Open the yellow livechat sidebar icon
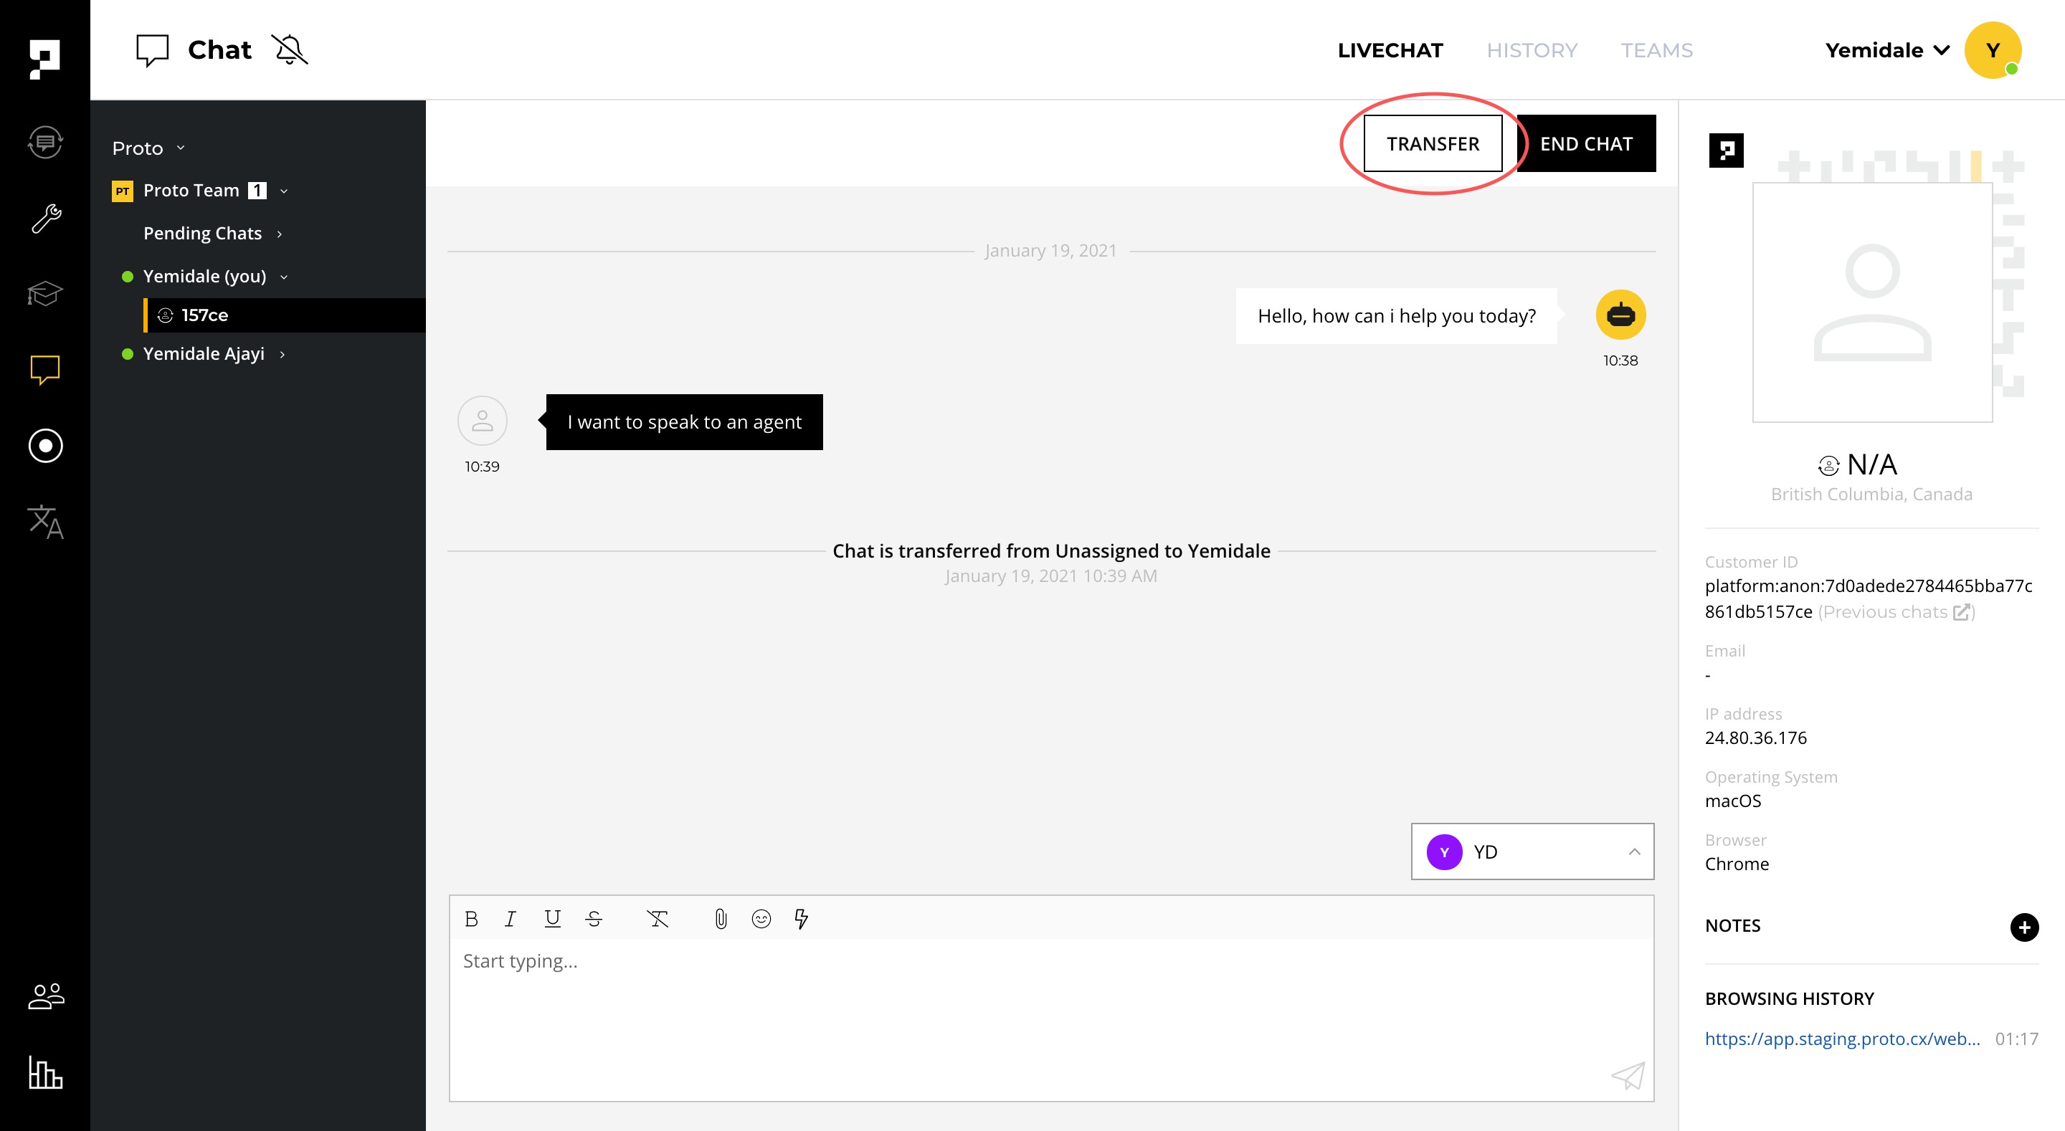The image size is (2065, 1131). [x=45, y=371]
